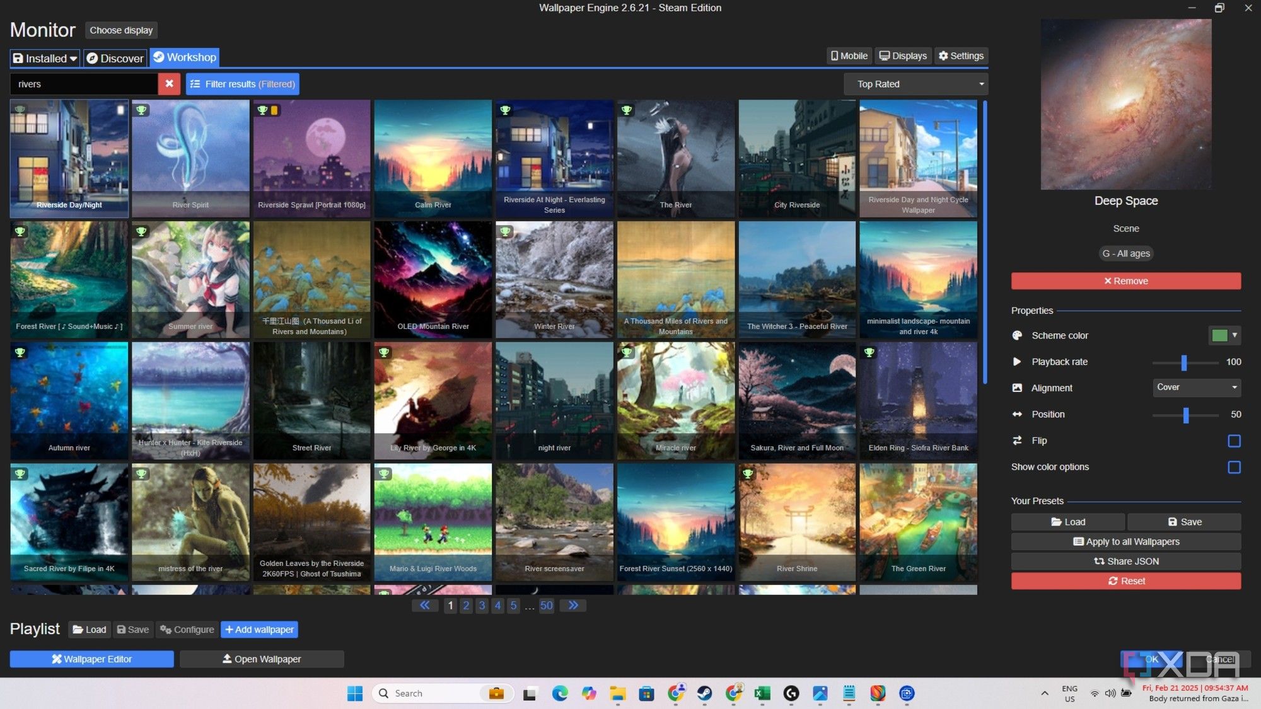1261x709 pixels.
Task: Load a saved preset
Action: 1068,521
